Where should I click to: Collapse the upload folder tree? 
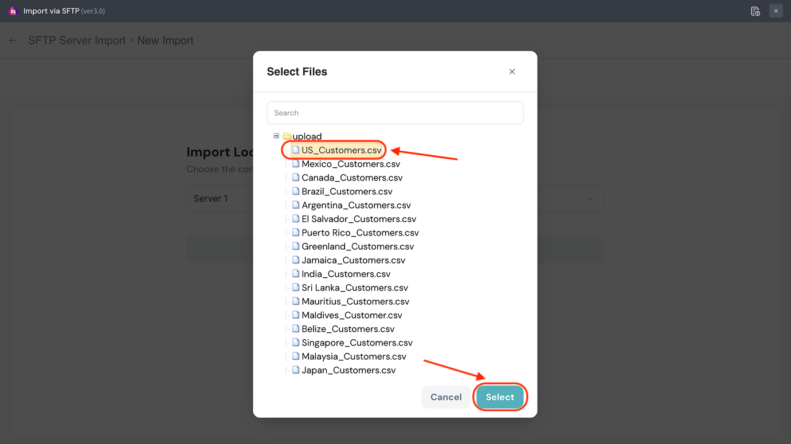coord(276,136)
